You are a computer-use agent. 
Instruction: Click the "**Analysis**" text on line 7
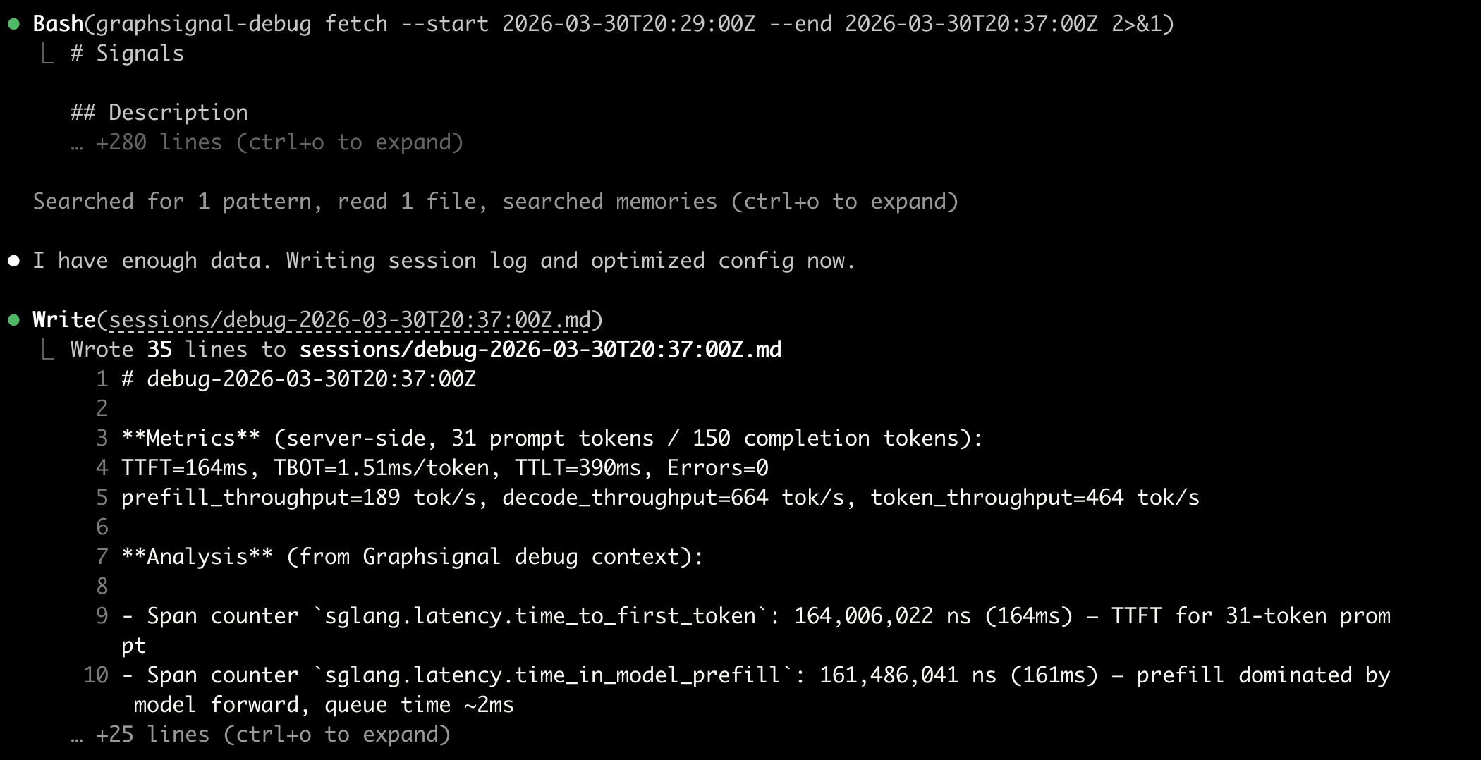pyautogui.click(x=197, y=557)
